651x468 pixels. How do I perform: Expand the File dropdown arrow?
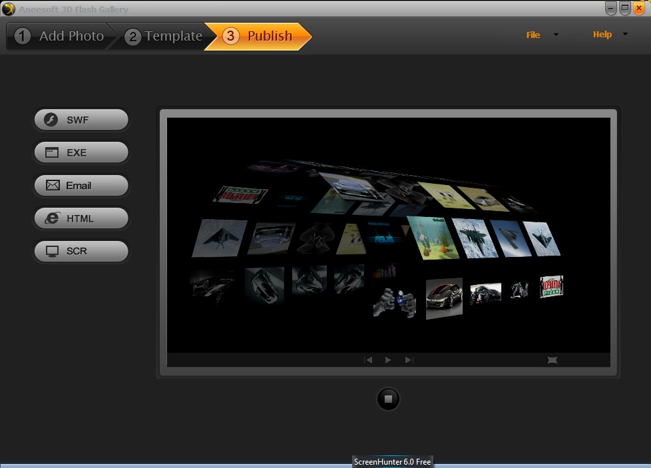point(556,35)
